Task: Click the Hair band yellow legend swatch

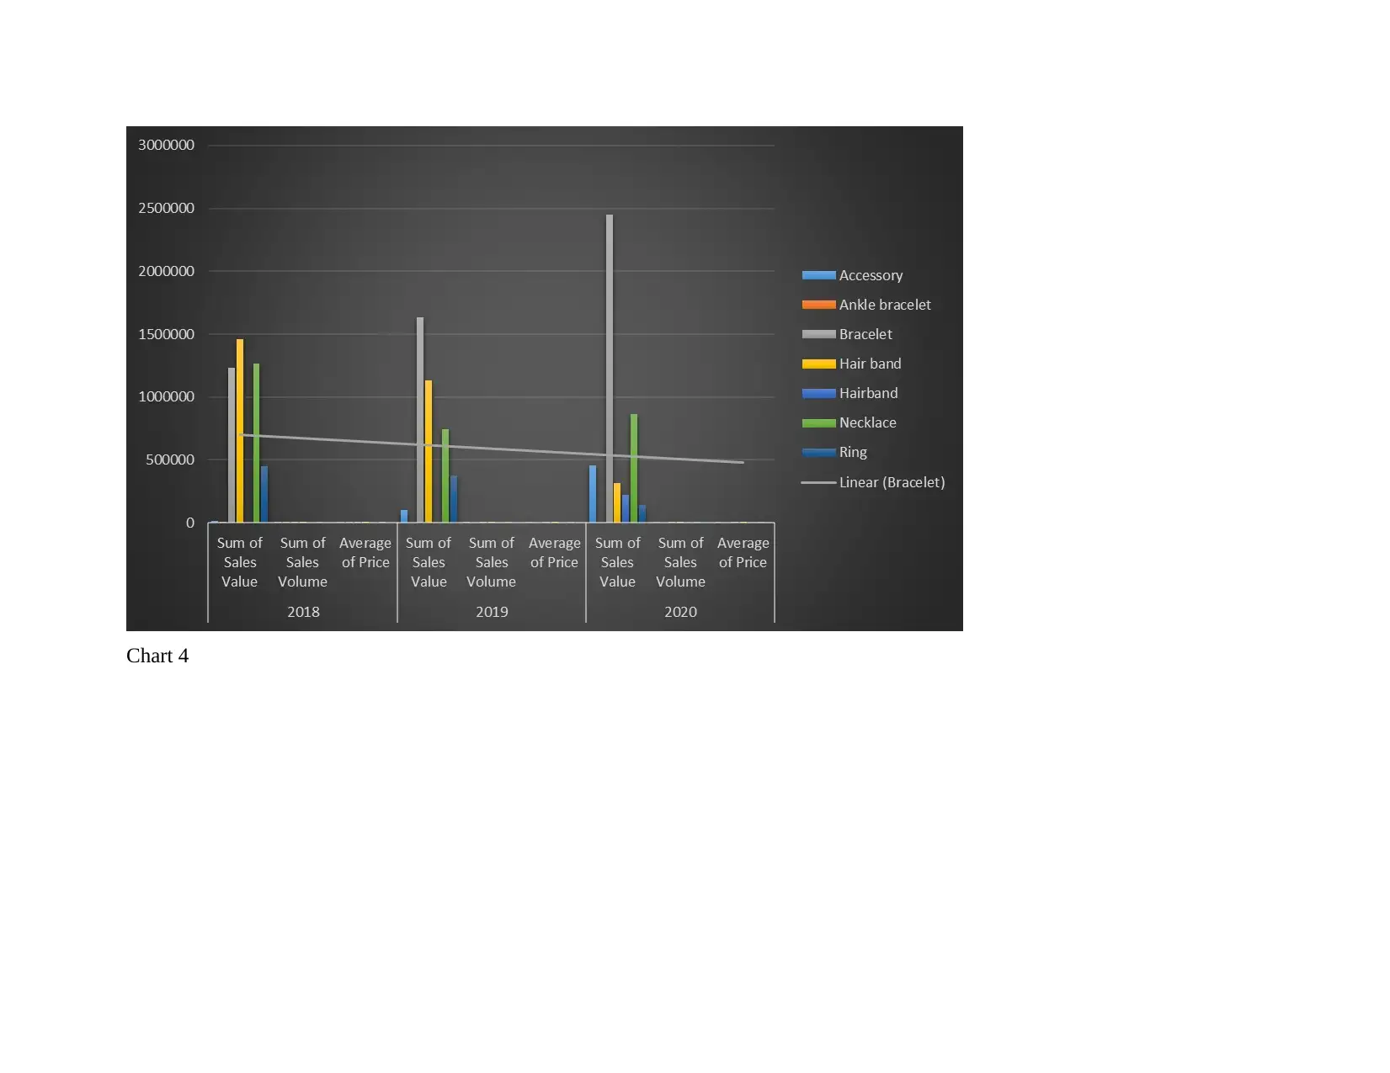Action: point(818,364)
